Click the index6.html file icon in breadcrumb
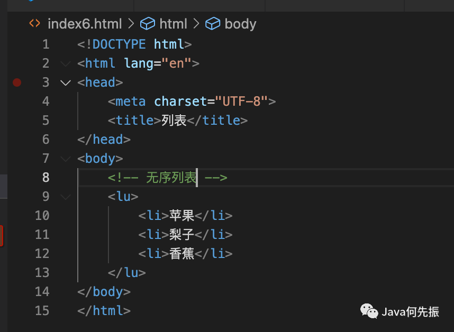Screen dimensions: 454x332 pyautogui.click(x=34, y=24)
